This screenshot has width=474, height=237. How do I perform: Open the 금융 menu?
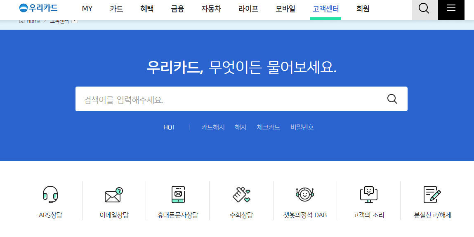coord(177,9)
